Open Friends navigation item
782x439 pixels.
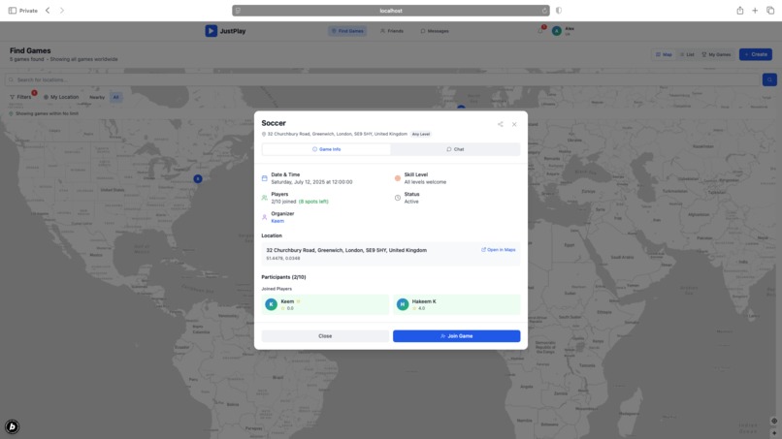tap(392, 31)
